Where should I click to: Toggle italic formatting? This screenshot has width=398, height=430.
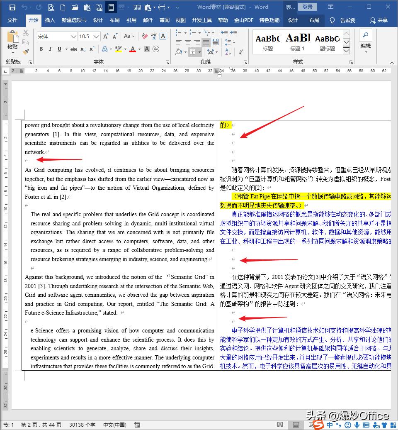50,49
